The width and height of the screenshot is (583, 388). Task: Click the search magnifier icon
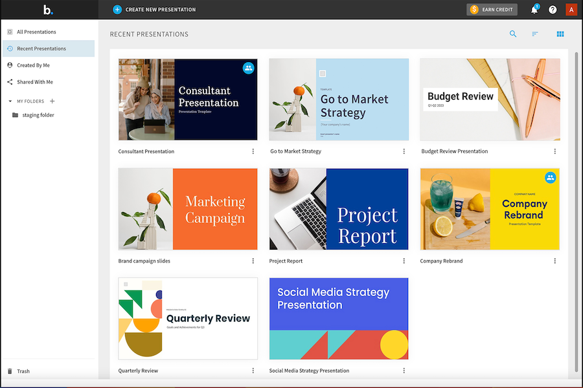click(x=513, y=34)
